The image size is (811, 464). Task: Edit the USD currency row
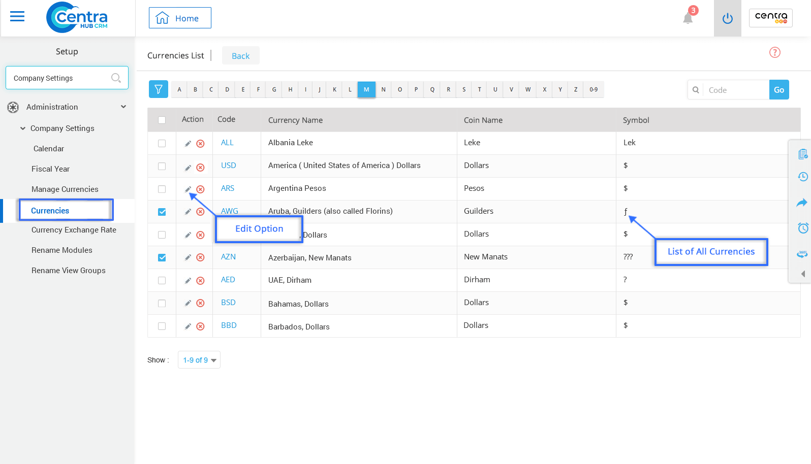(x=188, y=168)
